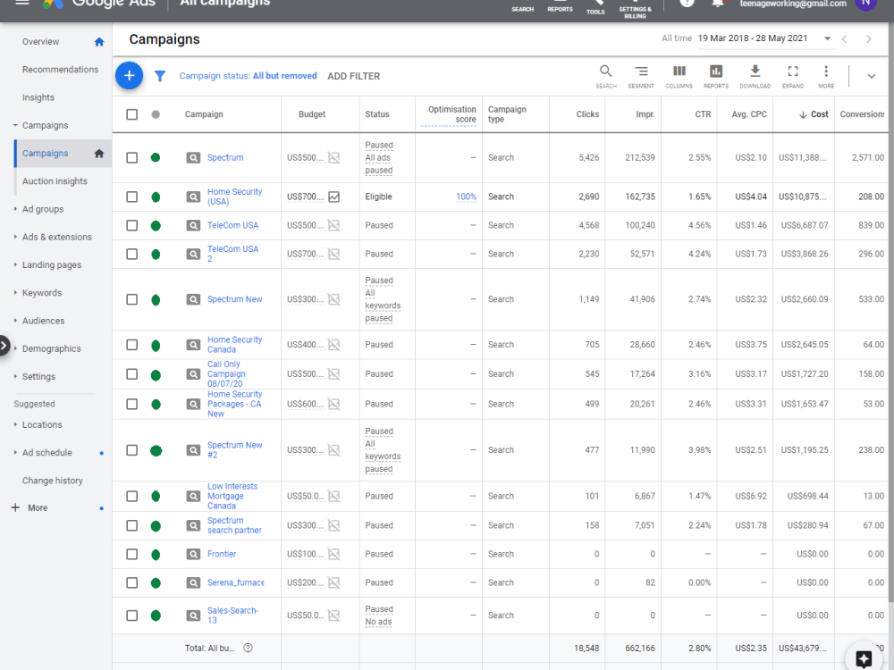Check the Spectrum New checkbox
The width and height of the screenshot is (894, 670).
[131, 299]
